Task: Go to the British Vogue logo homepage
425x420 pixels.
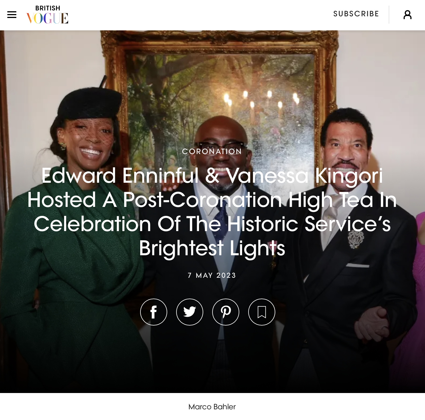Action: click(x=47, y=15)
